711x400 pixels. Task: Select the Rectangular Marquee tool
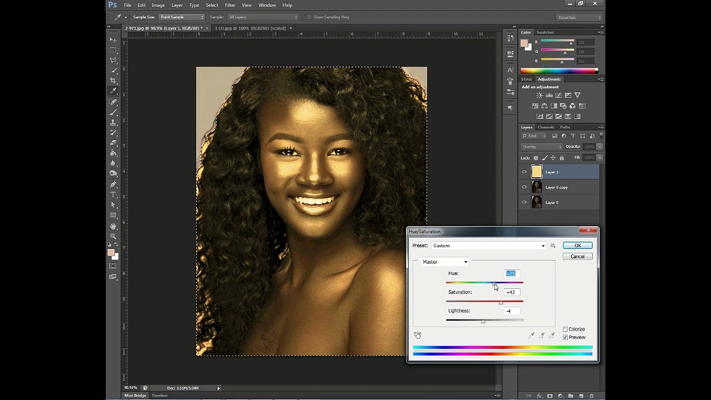click(113, 50)
